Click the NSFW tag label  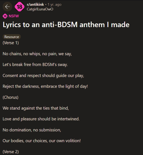coord(14,16)
